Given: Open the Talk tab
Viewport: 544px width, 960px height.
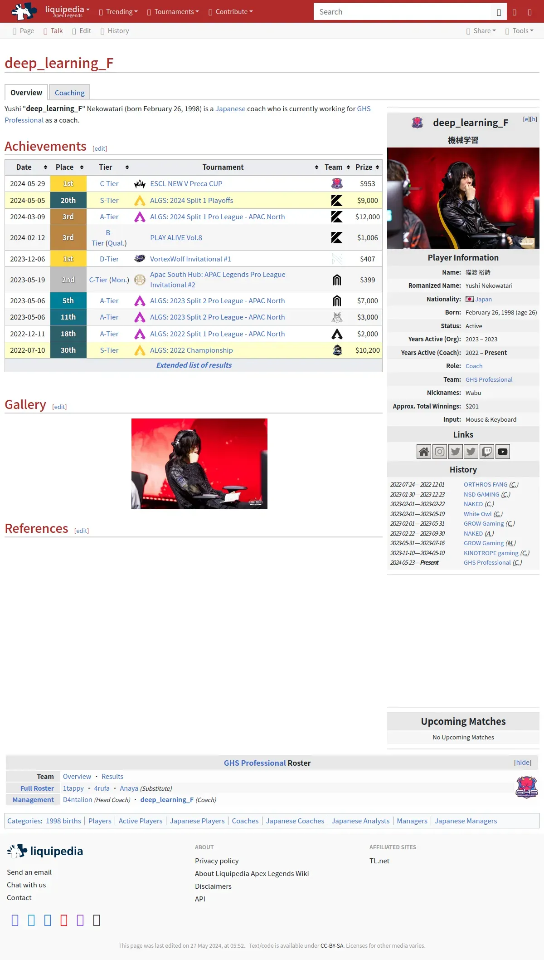Looking at the screenshot, I should [x=53, y=31].
